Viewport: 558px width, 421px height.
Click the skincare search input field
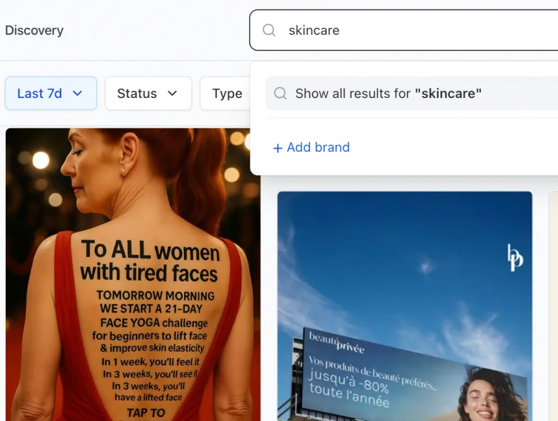(404, 30)
